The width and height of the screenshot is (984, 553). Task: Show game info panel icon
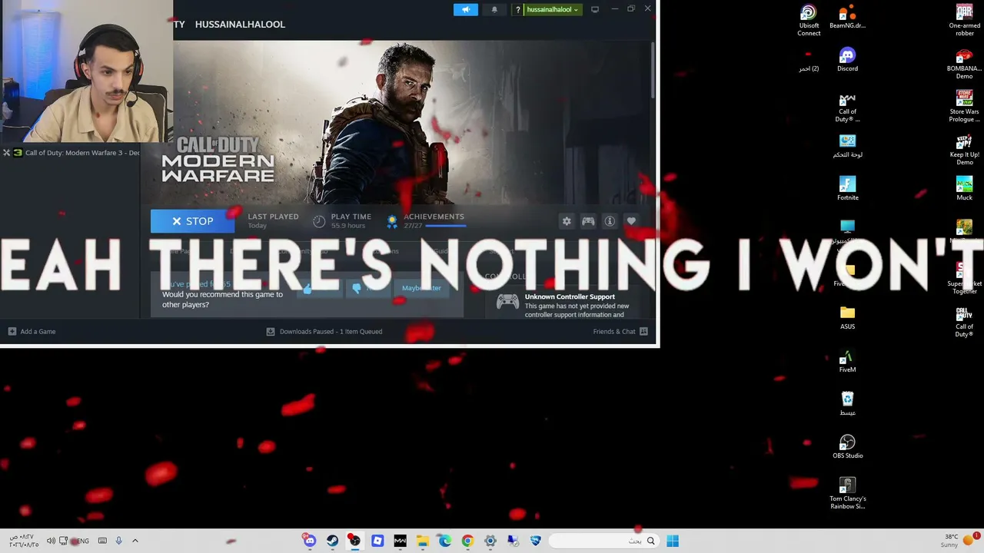coord(610,221)
